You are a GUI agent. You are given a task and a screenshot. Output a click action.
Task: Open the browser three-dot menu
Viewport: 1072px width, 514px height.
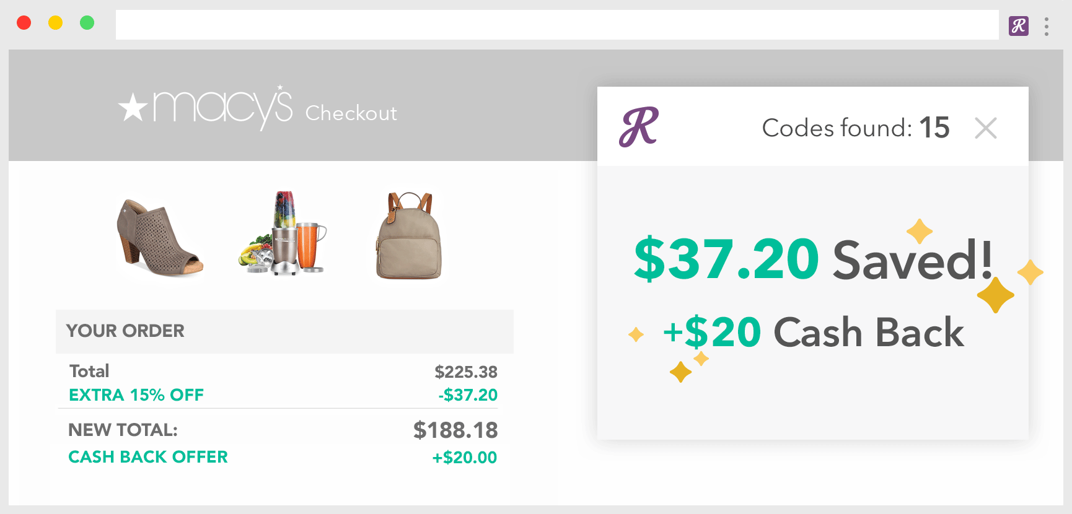click(1047, 26)
